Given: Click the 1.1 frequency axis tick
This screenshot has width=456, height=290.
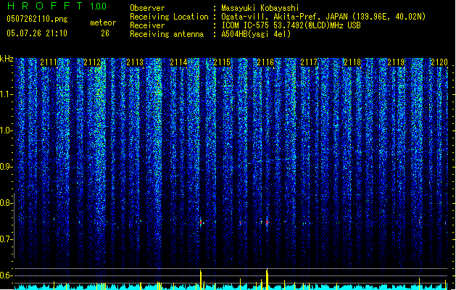Looking at the screenshot, I should click(x=7, y=95).
